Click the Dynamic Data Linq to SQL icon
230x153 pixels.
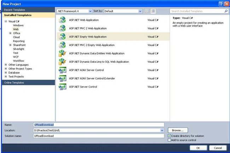tap(63, 62)
